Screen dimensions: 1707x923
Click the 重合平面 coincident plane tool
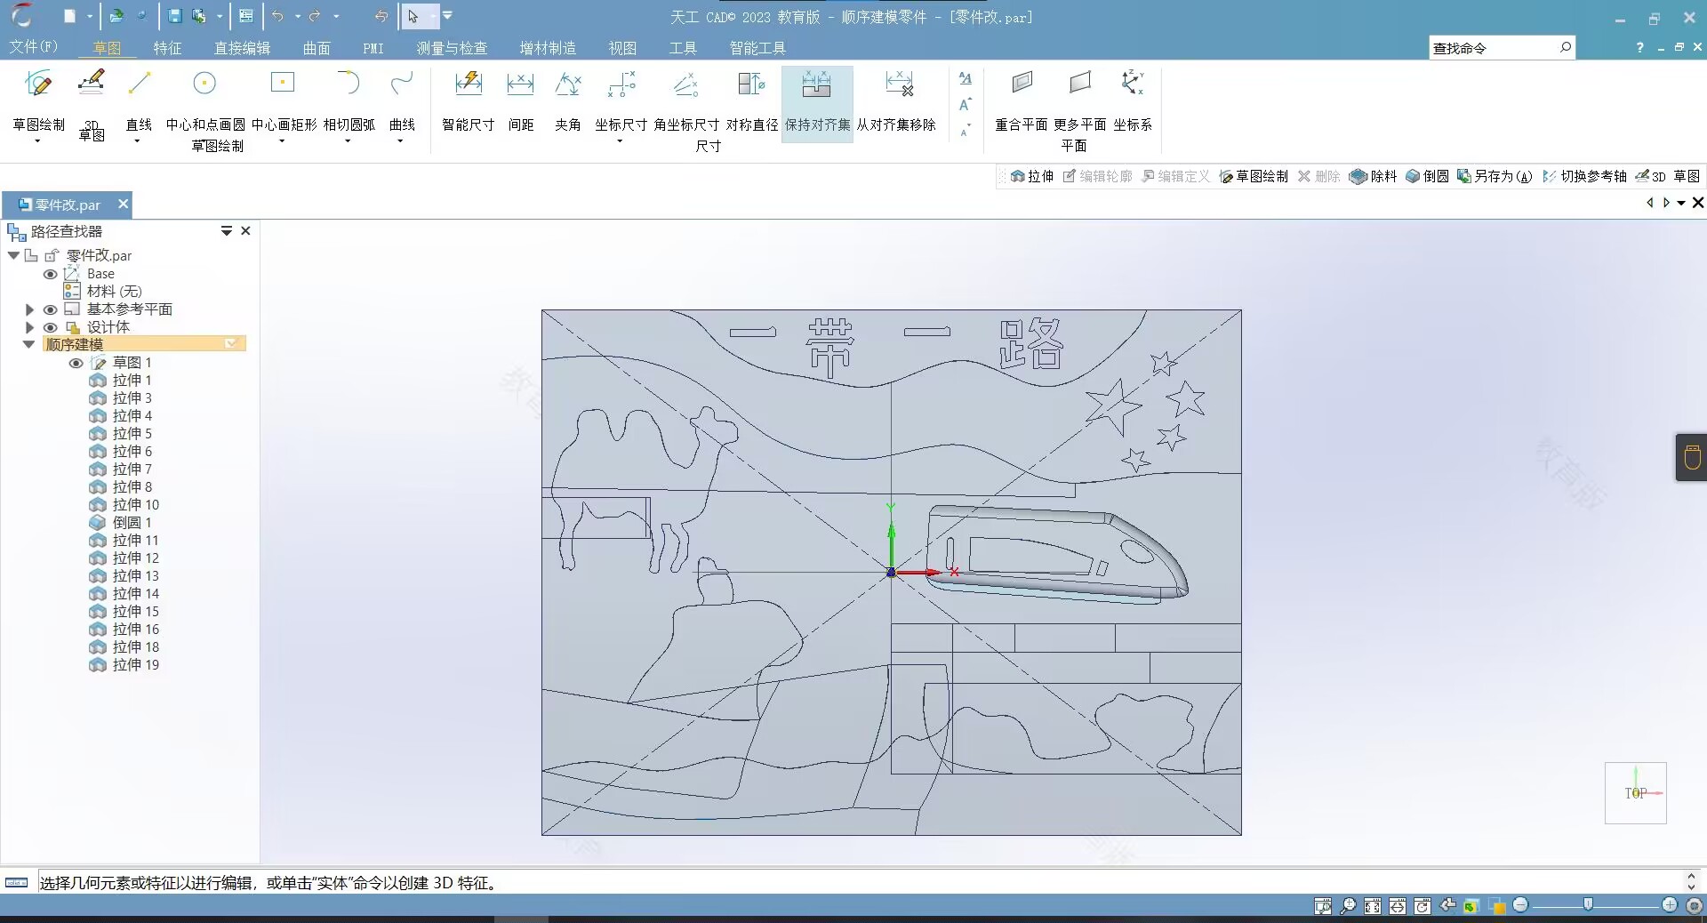click(x=1021, y=101)
